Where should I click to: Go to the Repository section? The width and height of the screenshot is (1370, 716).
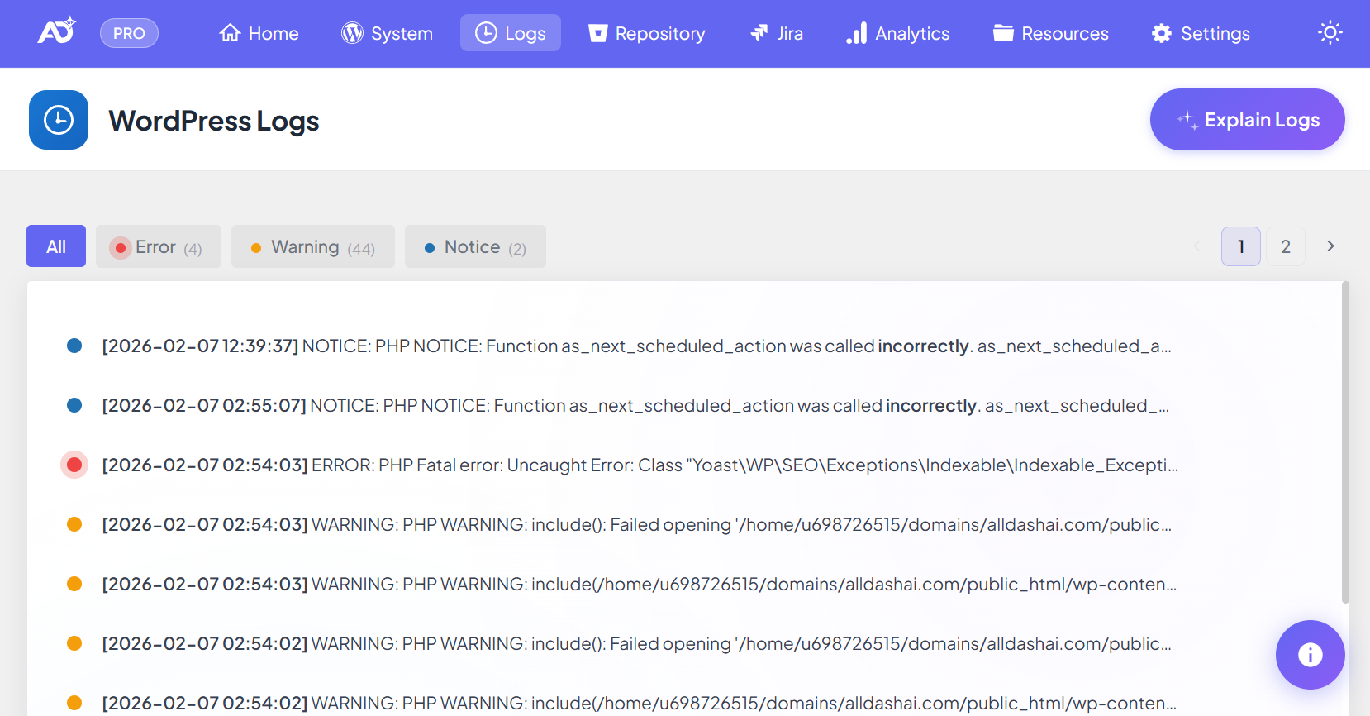[x=646, y=33]
